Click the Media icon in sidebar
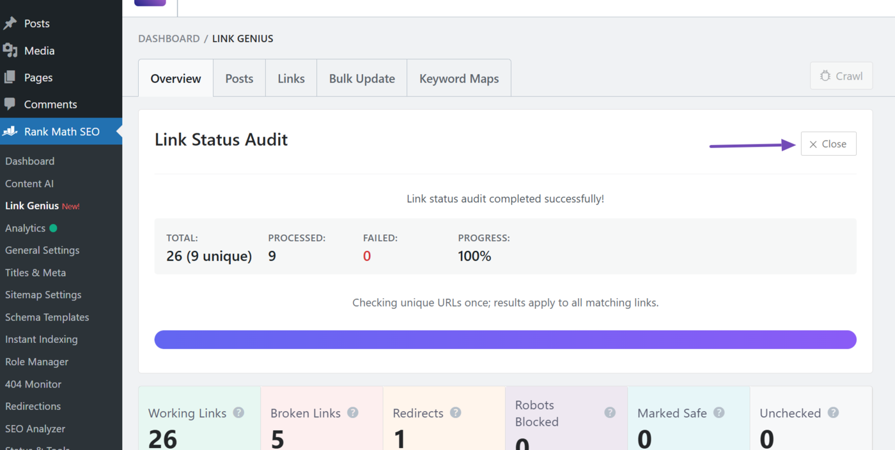The image size is (895, 450). click(x=10, y=50)
